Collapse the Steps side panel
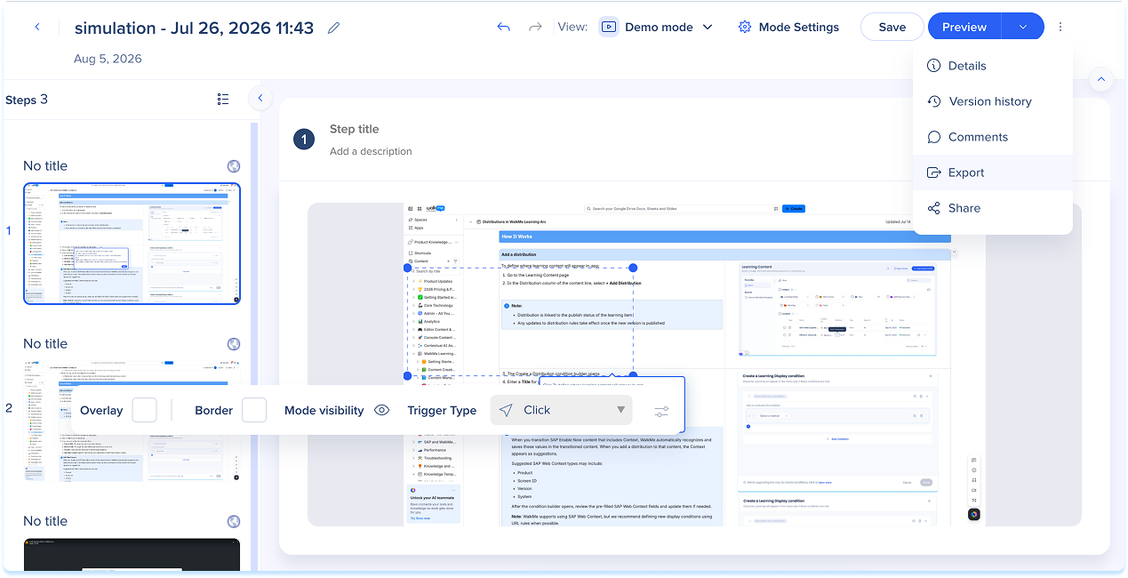This screenshot has height=578, width=1128. coord(260,98)
